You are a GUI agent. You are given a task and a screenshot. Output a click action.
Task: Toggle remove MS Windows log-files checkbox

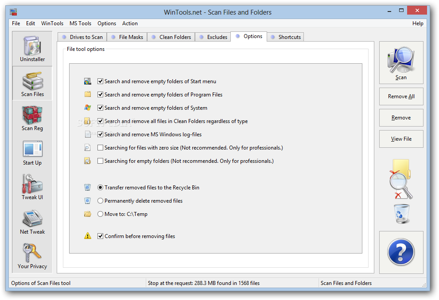tap(100, 134)
